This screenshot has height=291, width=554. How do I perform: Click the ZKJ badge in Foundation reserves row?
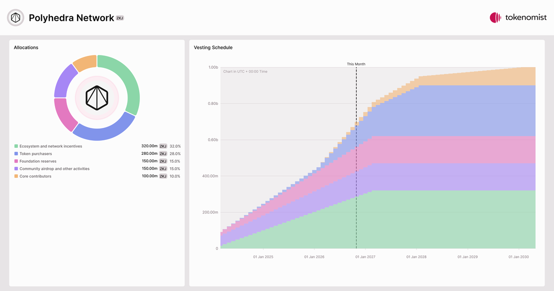click(163, 161)
